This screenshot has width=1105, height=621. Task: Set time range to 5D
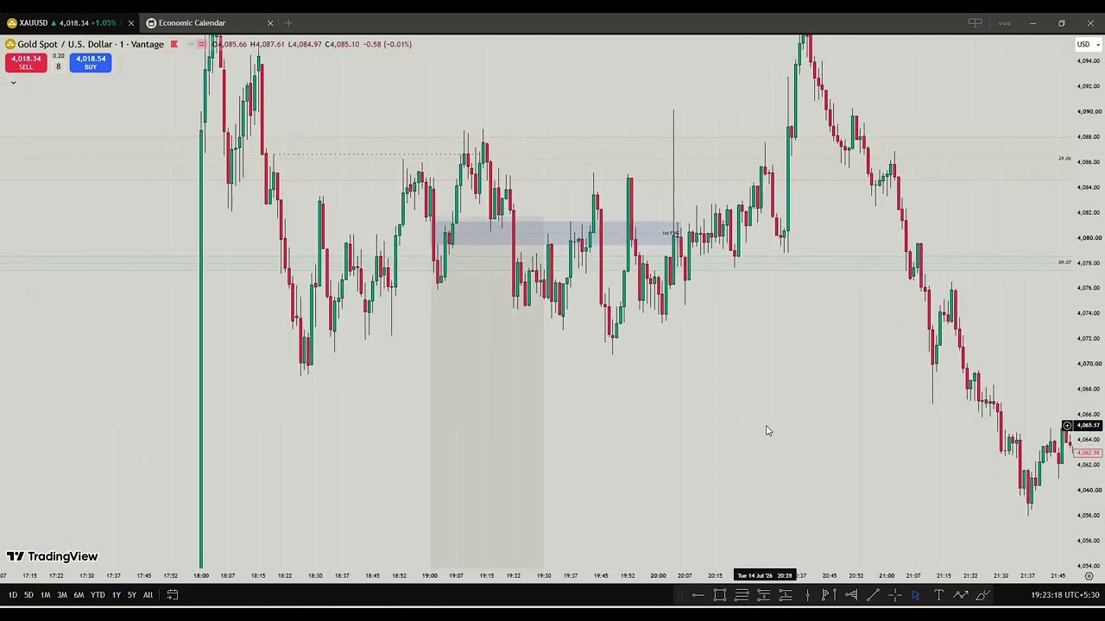[28, 595]
